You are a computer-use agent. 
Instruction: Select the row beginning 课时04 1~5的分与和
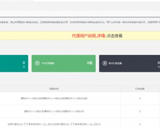pyautogui.click(x=80, y=98)
